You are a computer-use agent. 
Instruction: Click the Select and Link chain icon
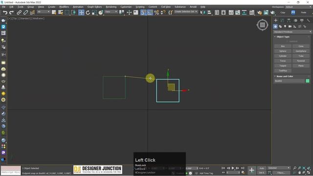pos(19,13)
